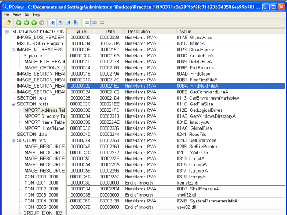Click the blue envelope-shaped toolbar icon

pyautogui.click(x=60, y=22)
